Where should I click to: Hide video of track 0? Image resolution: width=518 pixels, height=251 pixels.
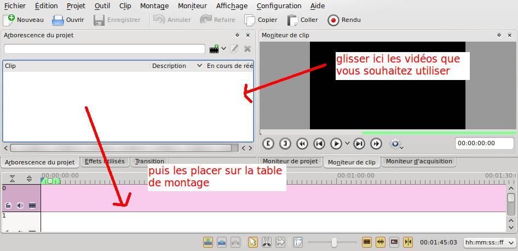pyautogui.click(x=32, y=206)
